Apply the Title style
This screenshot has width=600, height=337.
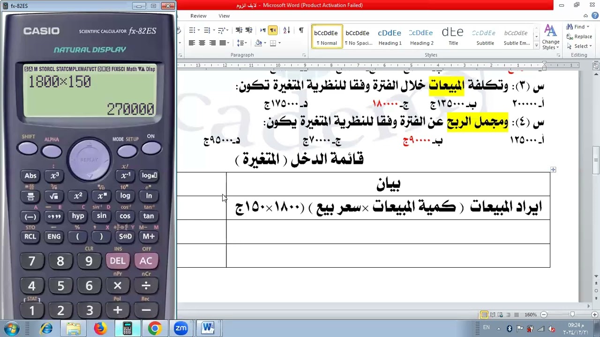[x=453, y=37]
